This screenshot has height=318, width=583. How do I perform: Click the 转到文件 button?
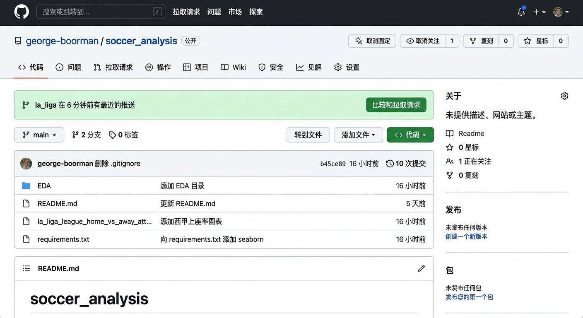308,135
